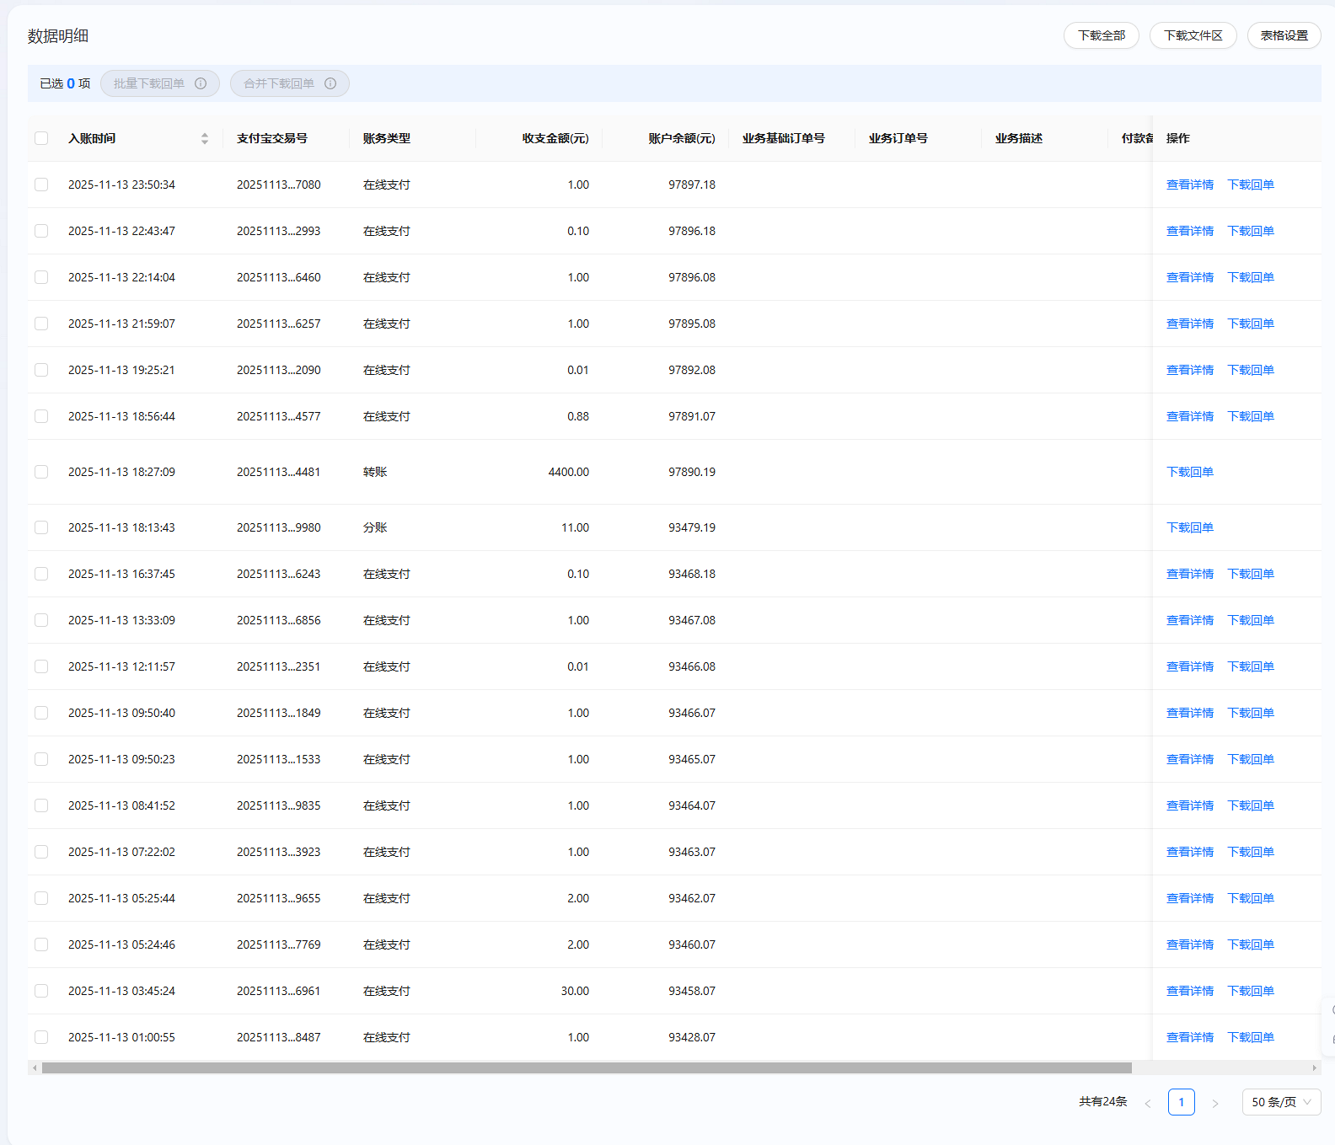Click right arrow of horizontal scrollbar

[x=1314, y=1067]
